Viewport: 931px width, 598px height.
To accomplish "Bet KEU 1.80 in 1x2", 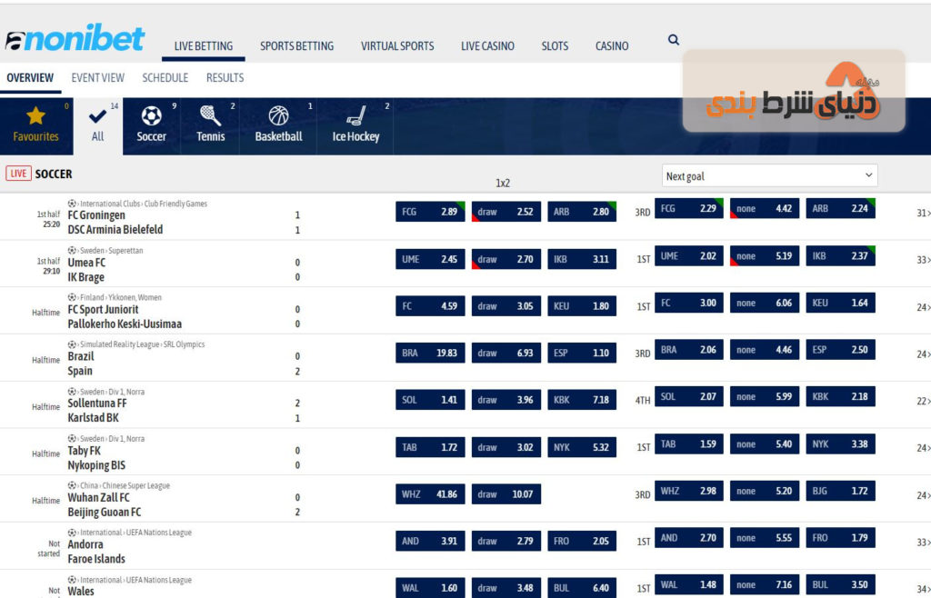I will point(582,306).
